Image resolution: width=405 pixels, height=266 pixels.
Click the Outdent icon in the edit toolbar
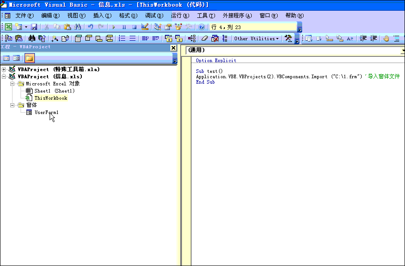pos(374,38)
